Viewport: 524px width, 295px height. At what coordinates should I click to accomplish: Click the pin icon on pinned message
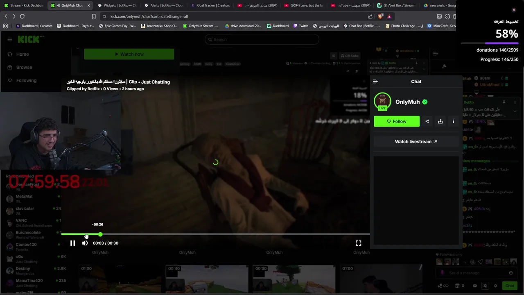point(504,102)
